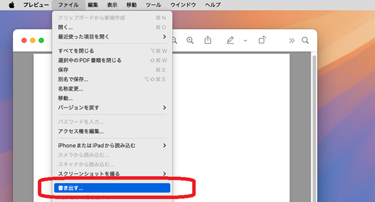Select 名称変更... menu item

[112, 89]
